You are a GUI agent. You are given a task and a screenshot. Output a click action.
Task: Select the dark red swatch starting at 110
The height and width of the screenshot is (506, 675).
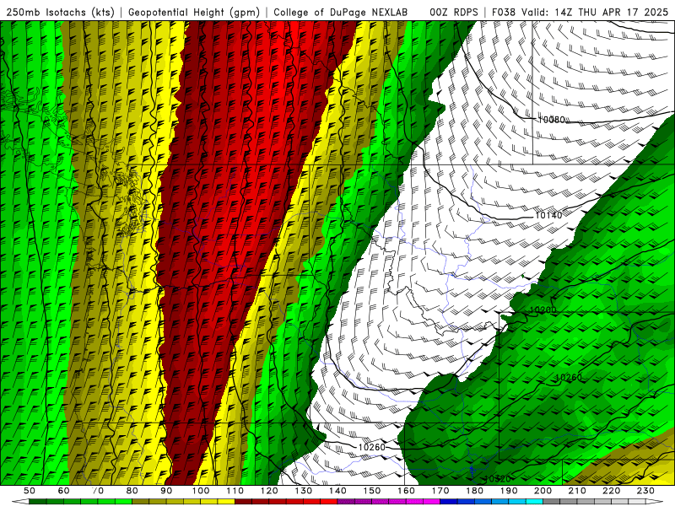click(244, 502)
